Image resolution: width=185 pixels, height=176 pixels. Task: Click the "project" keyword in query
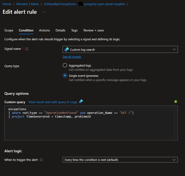tap(18, 117)
